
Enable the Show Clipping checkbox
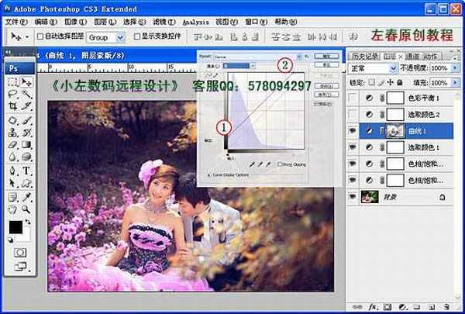tap(281, 164)
